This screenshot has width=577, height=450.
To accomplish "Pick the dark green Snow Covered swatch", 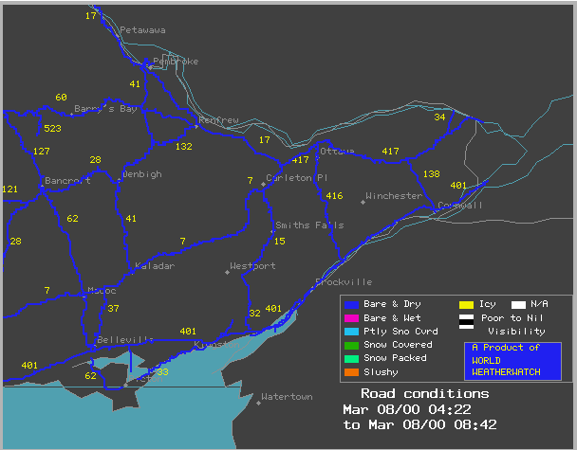I will click(351, 346).
